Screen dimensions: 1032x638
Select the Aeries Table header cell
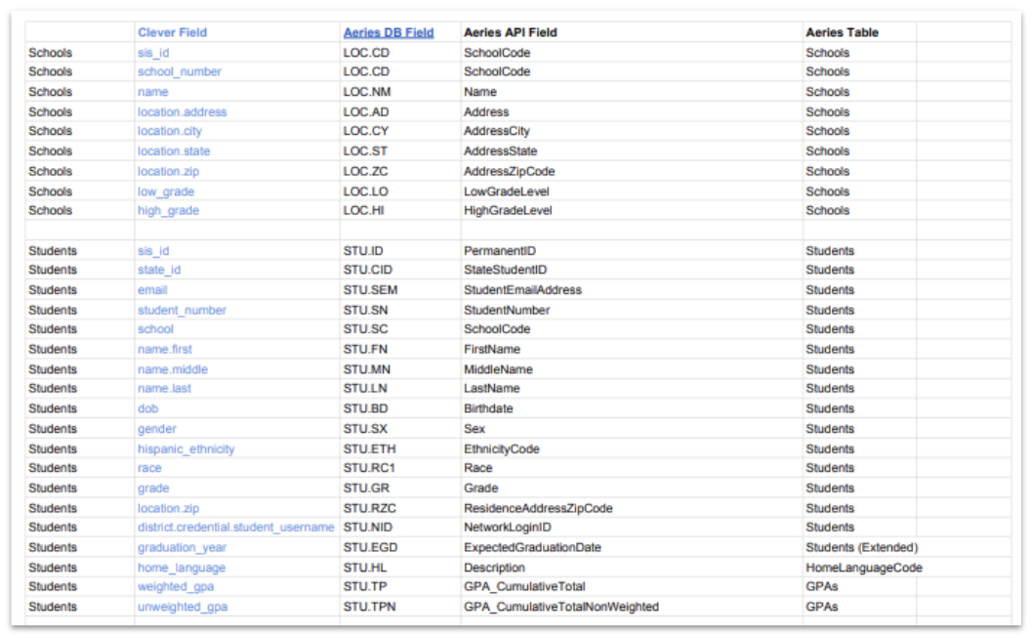[842, 32]
